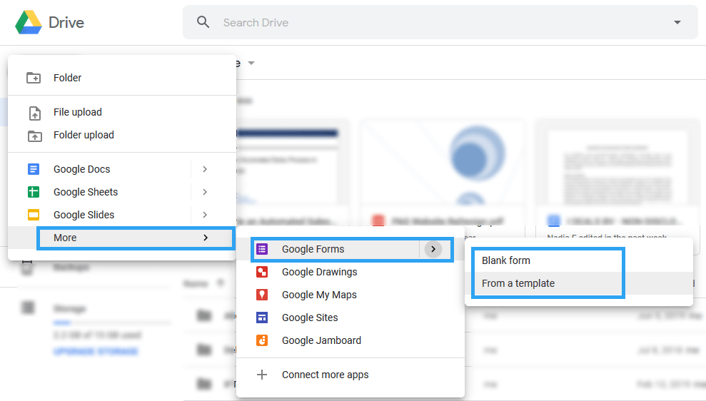Screen dimensions: 706x401
Task: Click the More submenu chevron
Action: tap(206, 238)
